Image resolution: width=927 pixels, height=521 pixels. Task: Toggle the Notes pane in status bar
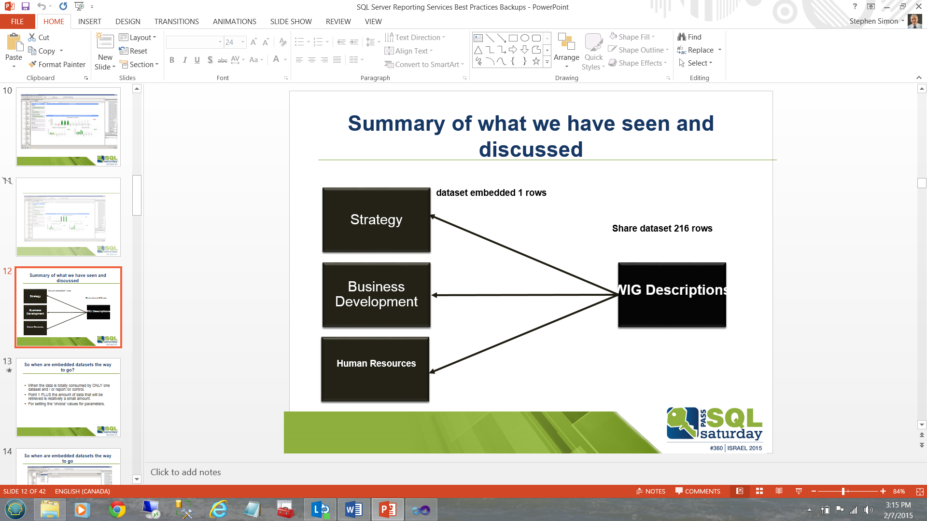[650, 491]
